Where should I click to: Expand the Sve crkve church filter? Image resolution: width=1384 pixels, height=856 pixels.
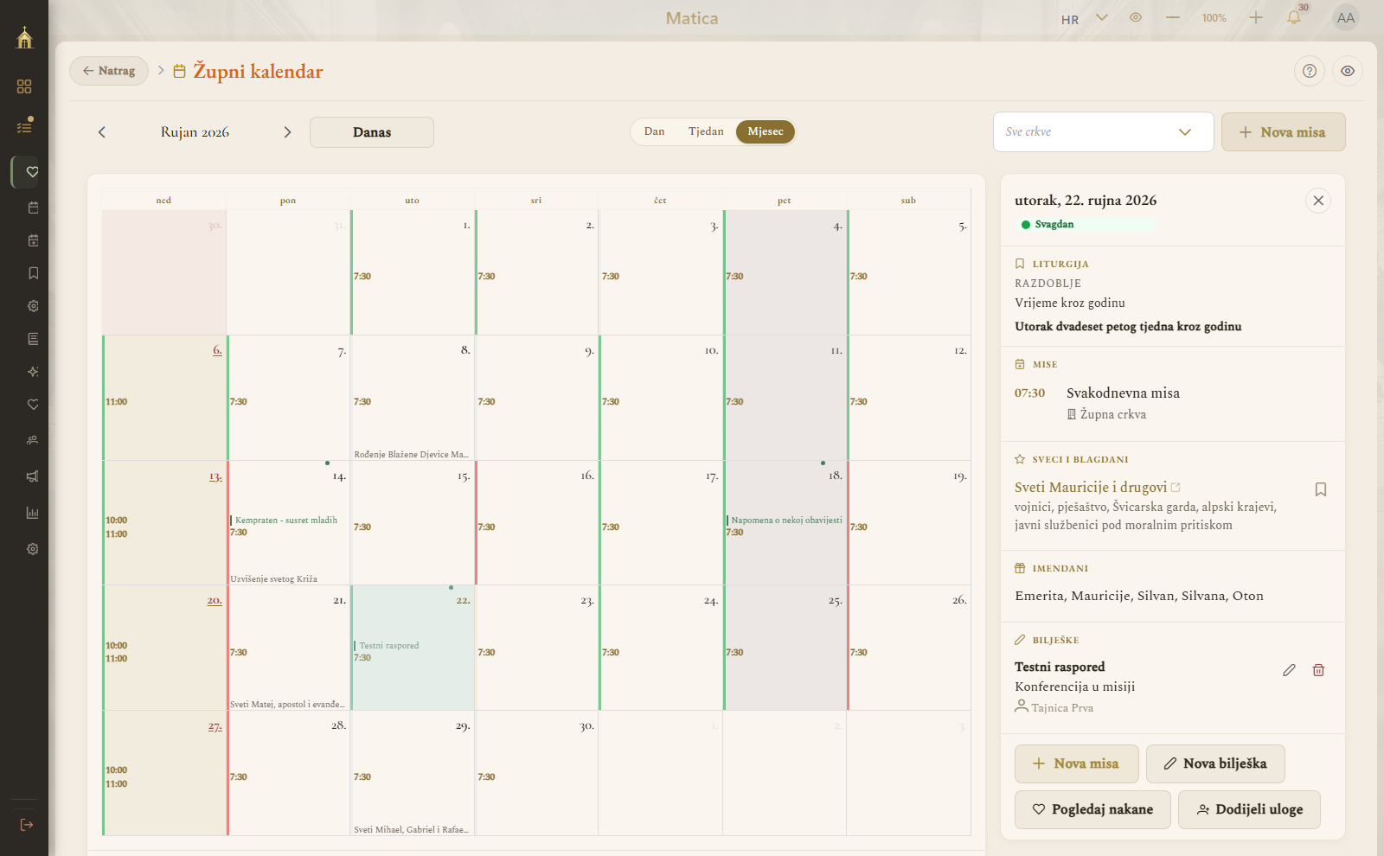1104,132
